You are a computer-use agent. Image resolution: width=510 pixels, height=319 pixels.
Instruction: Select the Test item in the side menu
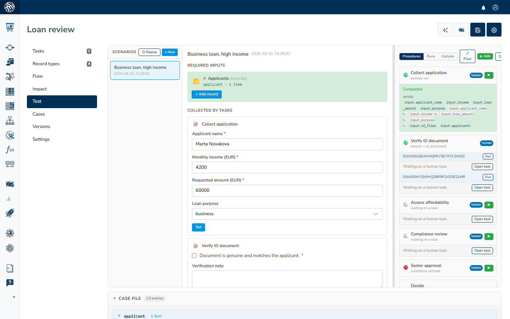click(62, 102)
